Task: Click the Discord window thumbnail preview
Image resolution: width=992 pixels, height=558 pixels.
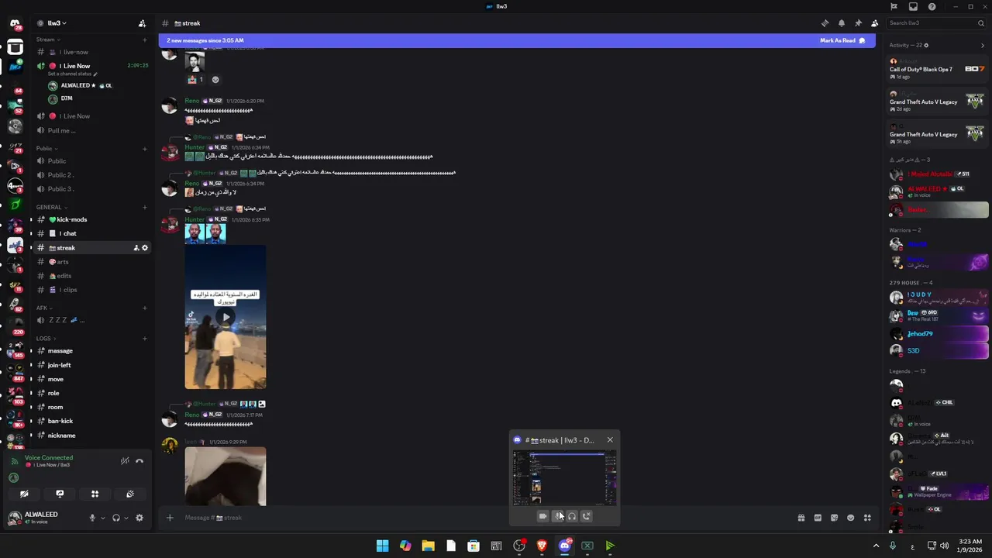Action: (x=564, y=478)
